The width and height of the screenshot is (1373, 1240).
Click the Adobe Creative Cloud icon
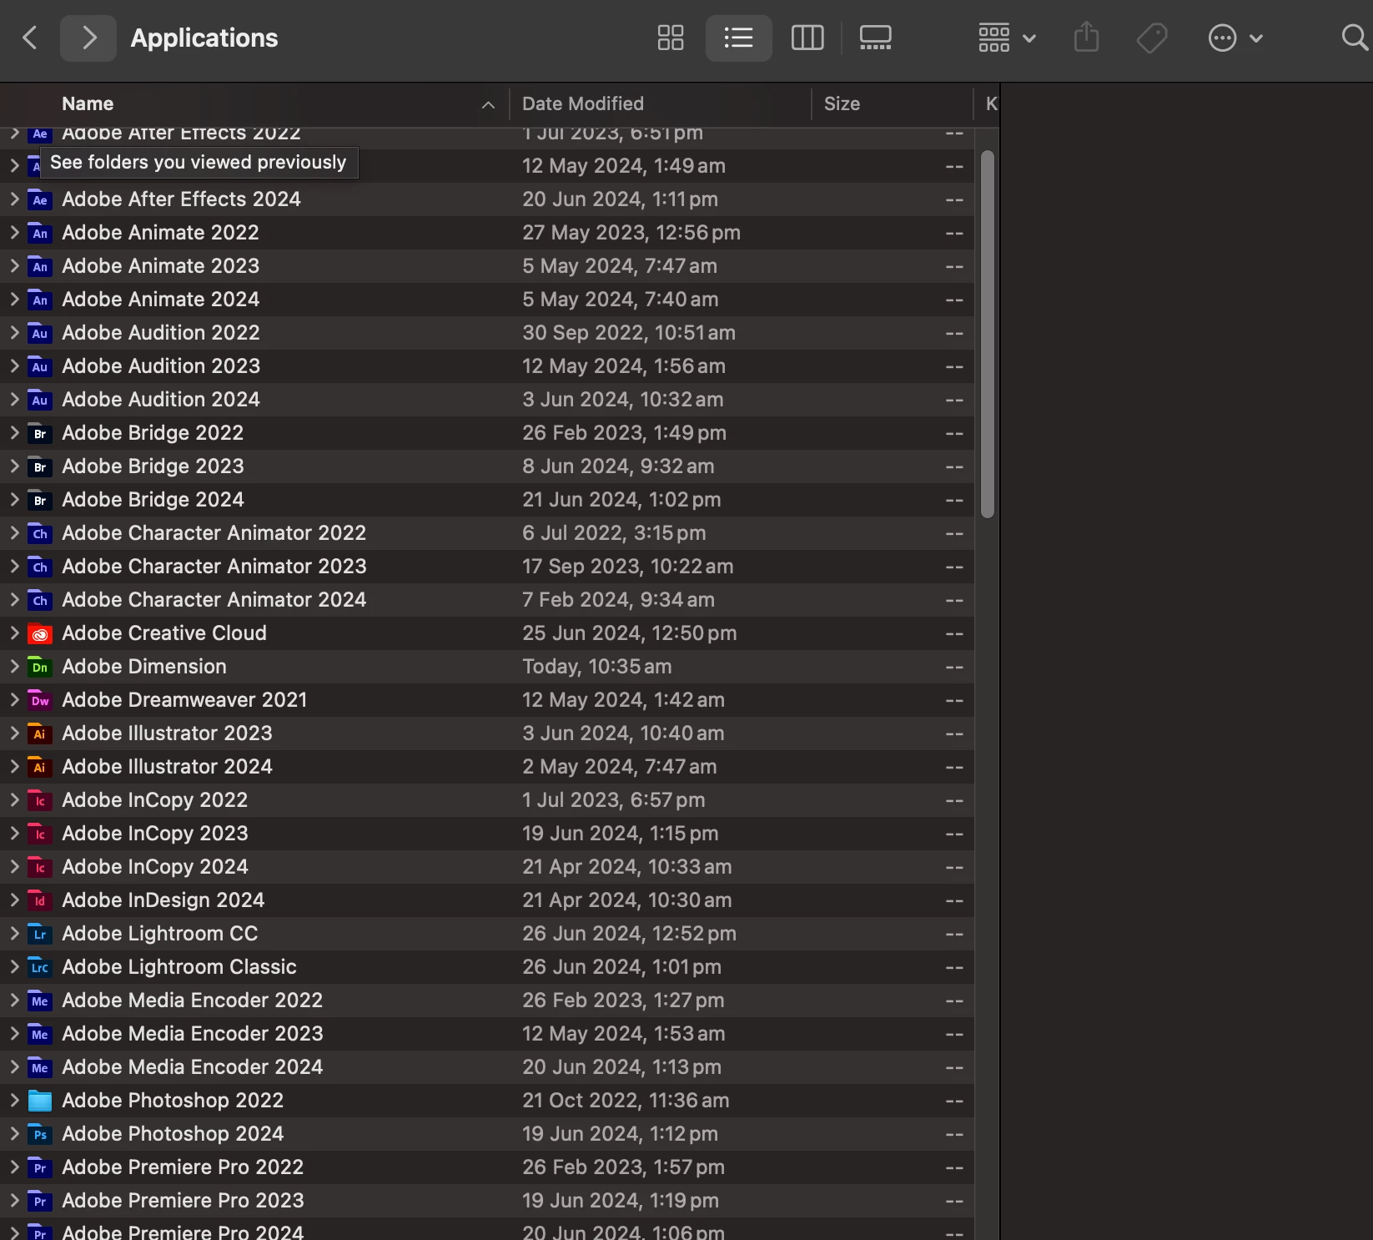[x=40, y=633]
